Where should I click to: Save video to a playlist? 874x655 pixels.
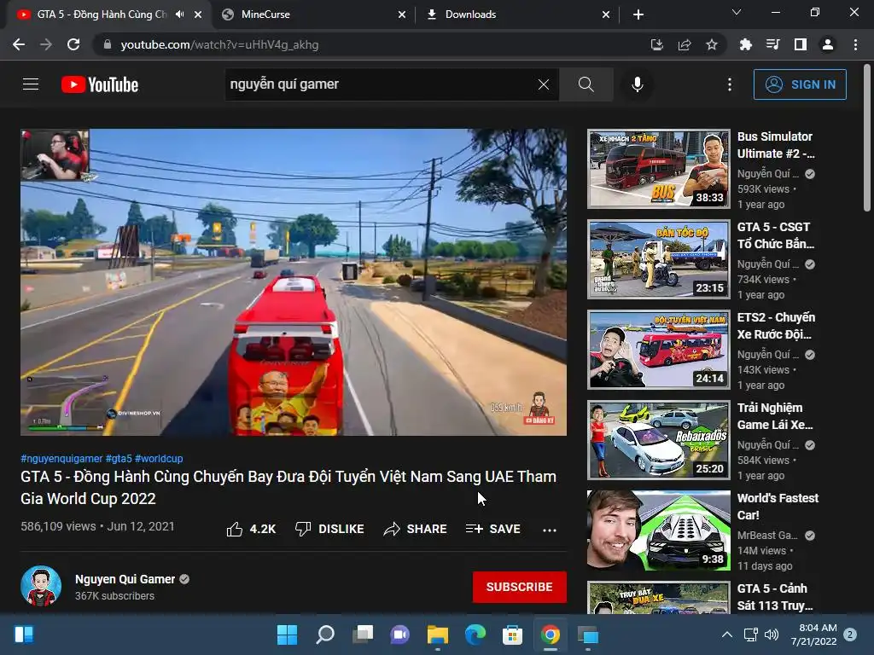coord(493,529)
